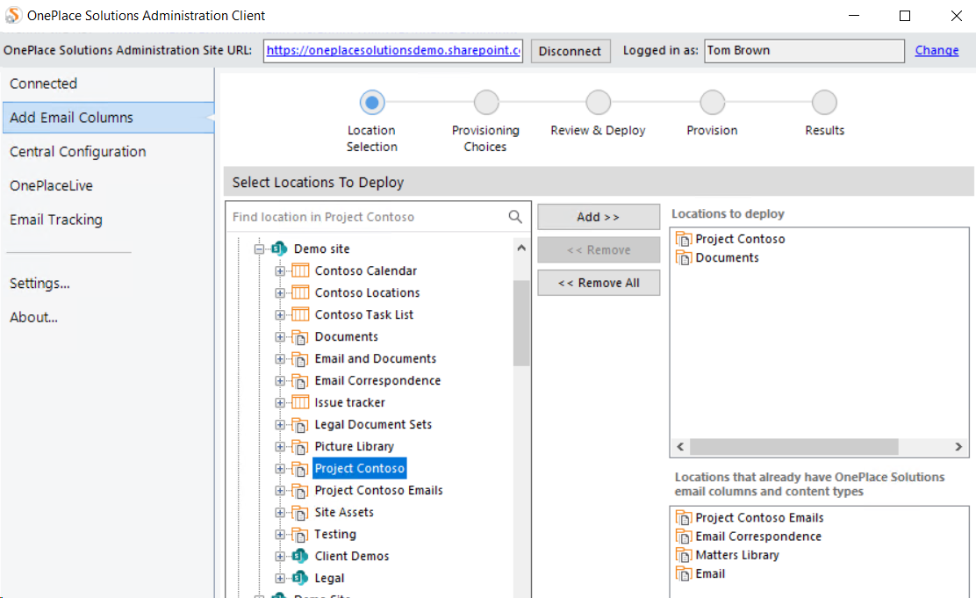Open the Connected sidebar item

(108, 83)
